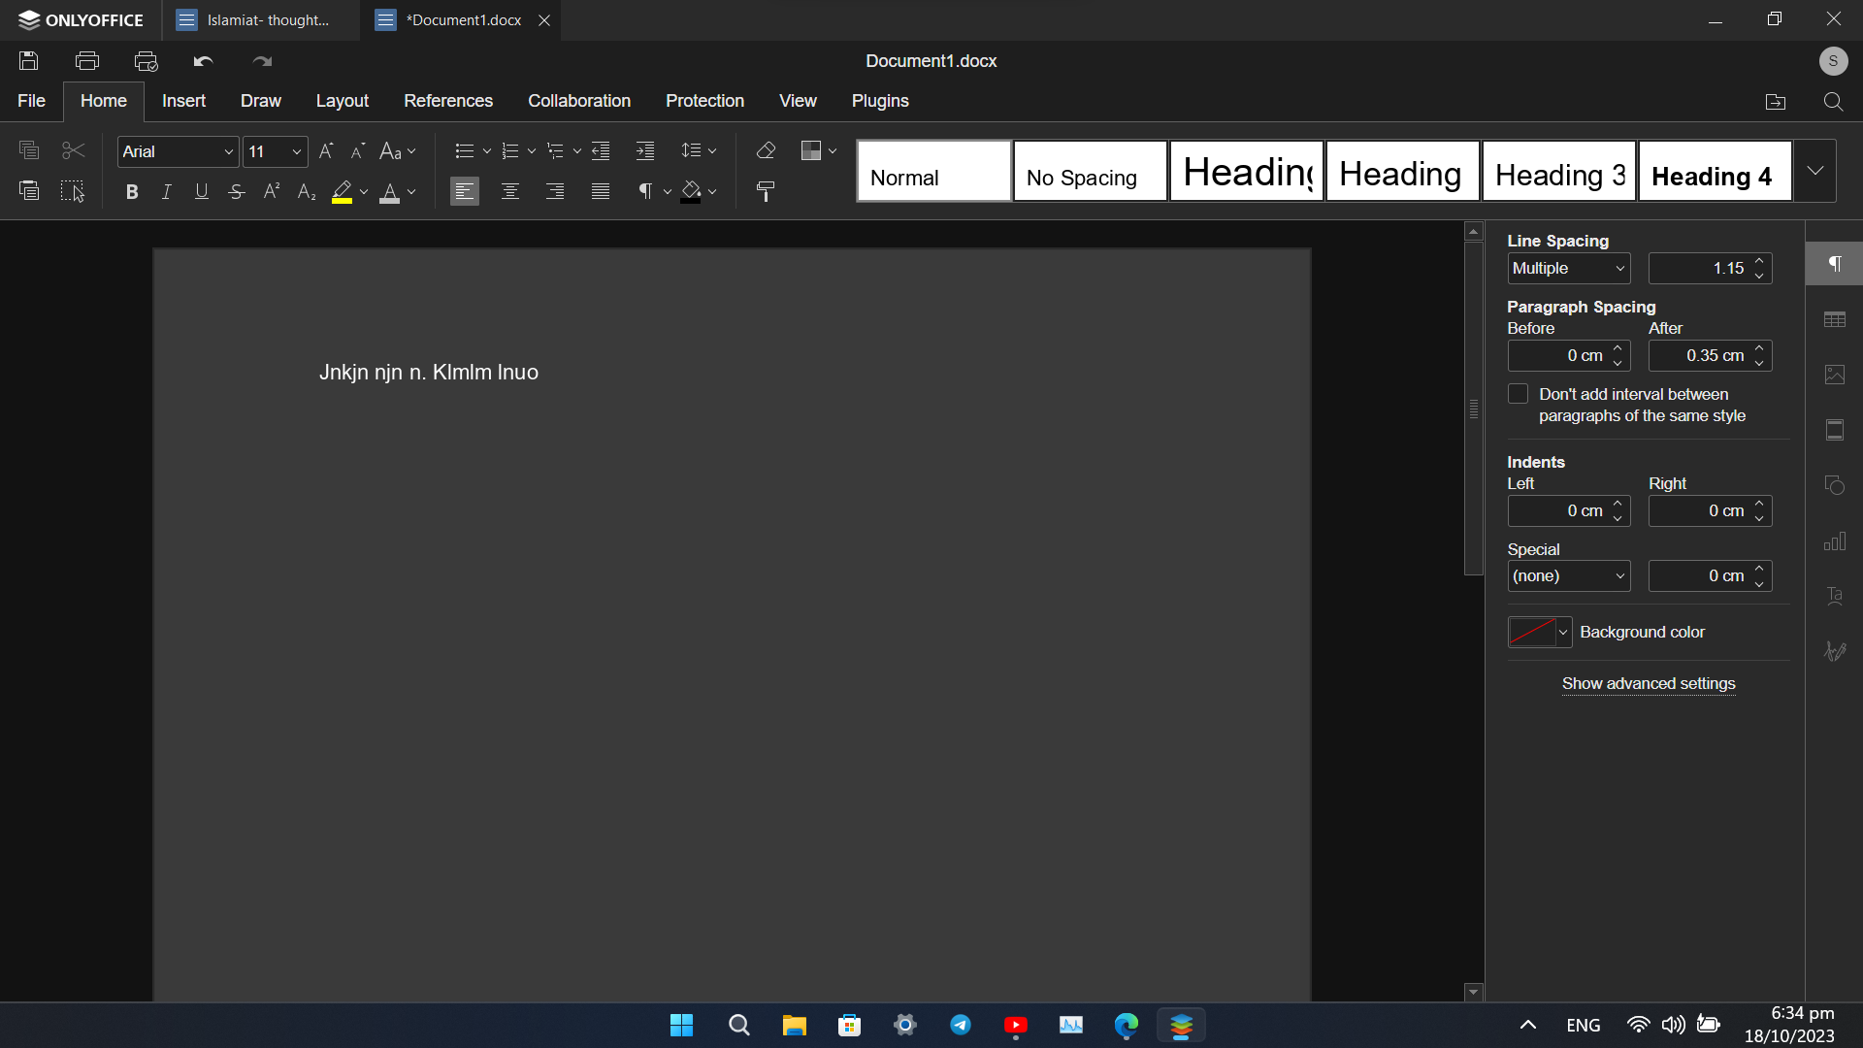Open Text Art settings in sidebar
Image resolution: width=1863 pixels, height=1048 pixels.
(x=1835, y=596)
